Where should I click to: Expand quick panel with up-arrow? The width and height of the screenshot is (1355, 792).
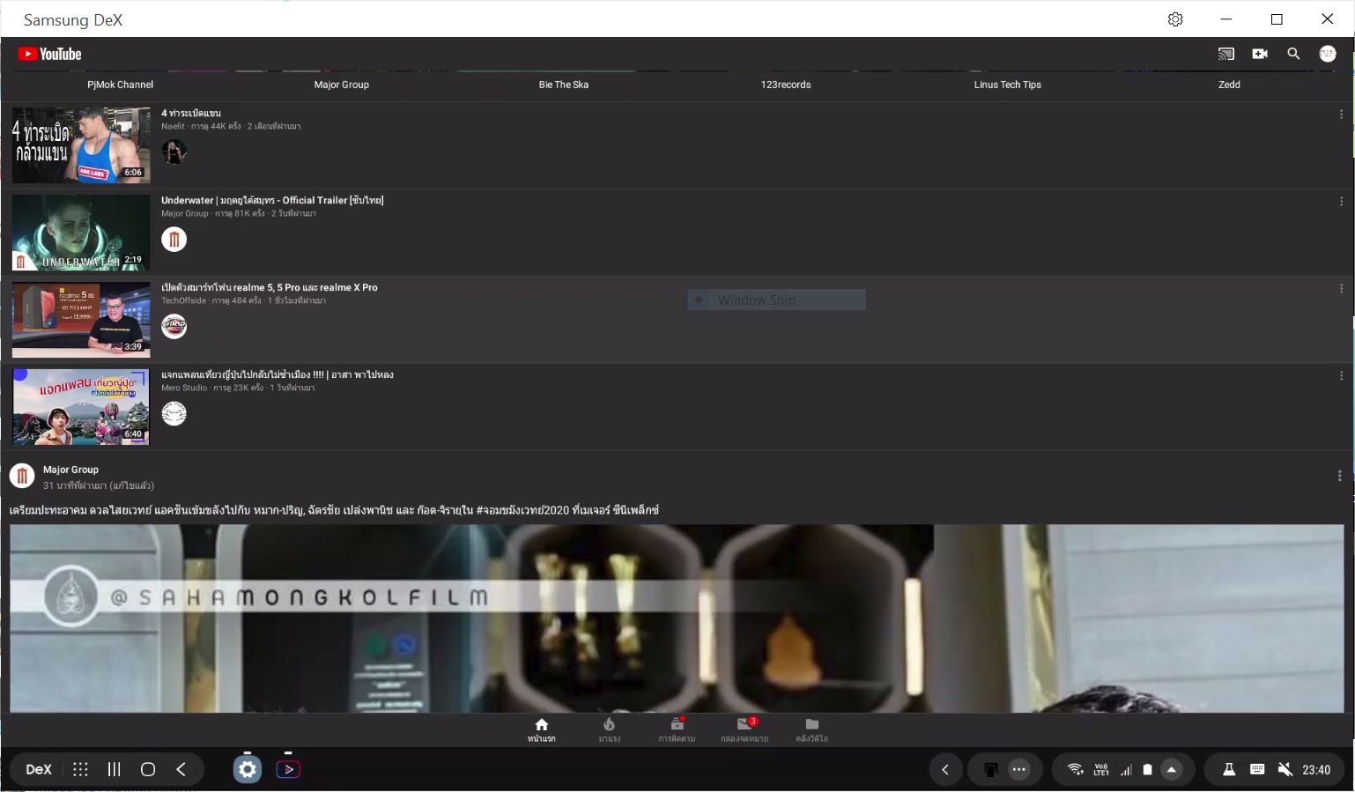[1172, 770]
